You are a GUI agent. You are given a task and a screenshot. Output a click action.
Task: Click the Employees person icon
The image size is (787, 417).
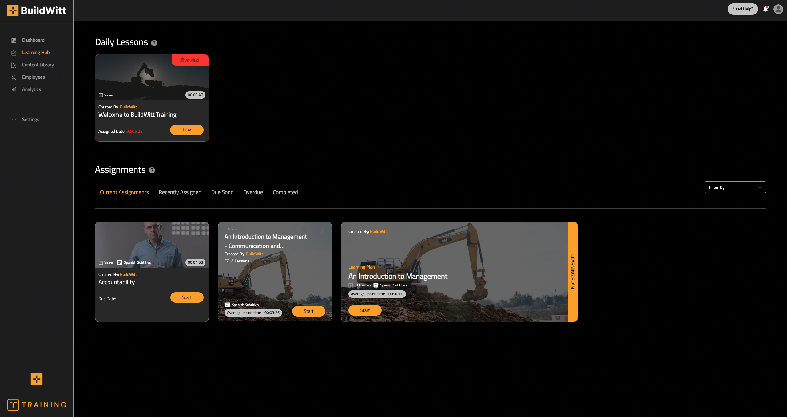(14, 77)
